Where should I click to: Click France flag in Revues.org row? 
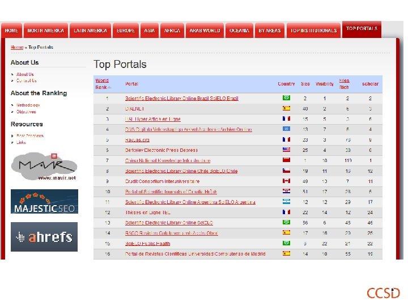[286, 139]
